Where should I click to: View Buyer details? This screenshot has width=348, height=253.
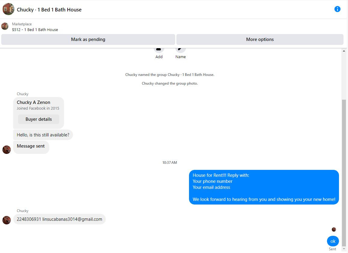pos(39,119)
